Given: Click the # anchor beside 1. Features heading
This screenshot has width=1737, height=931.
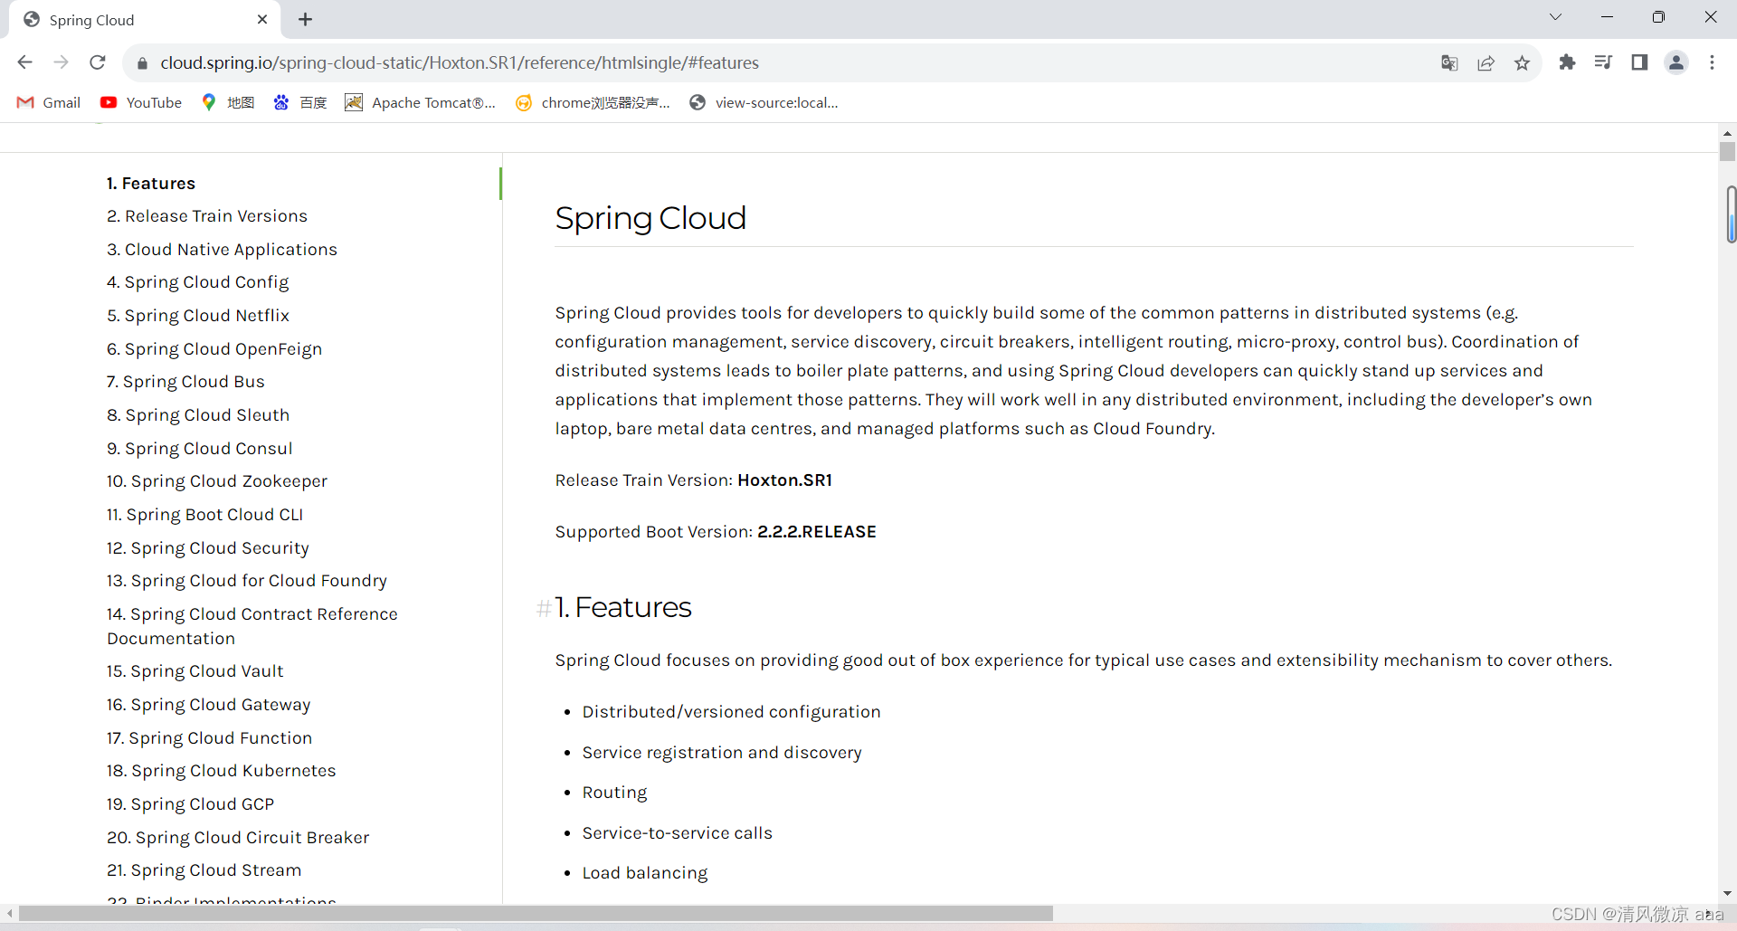Looking at the screenshot, I should pos(544,608).
